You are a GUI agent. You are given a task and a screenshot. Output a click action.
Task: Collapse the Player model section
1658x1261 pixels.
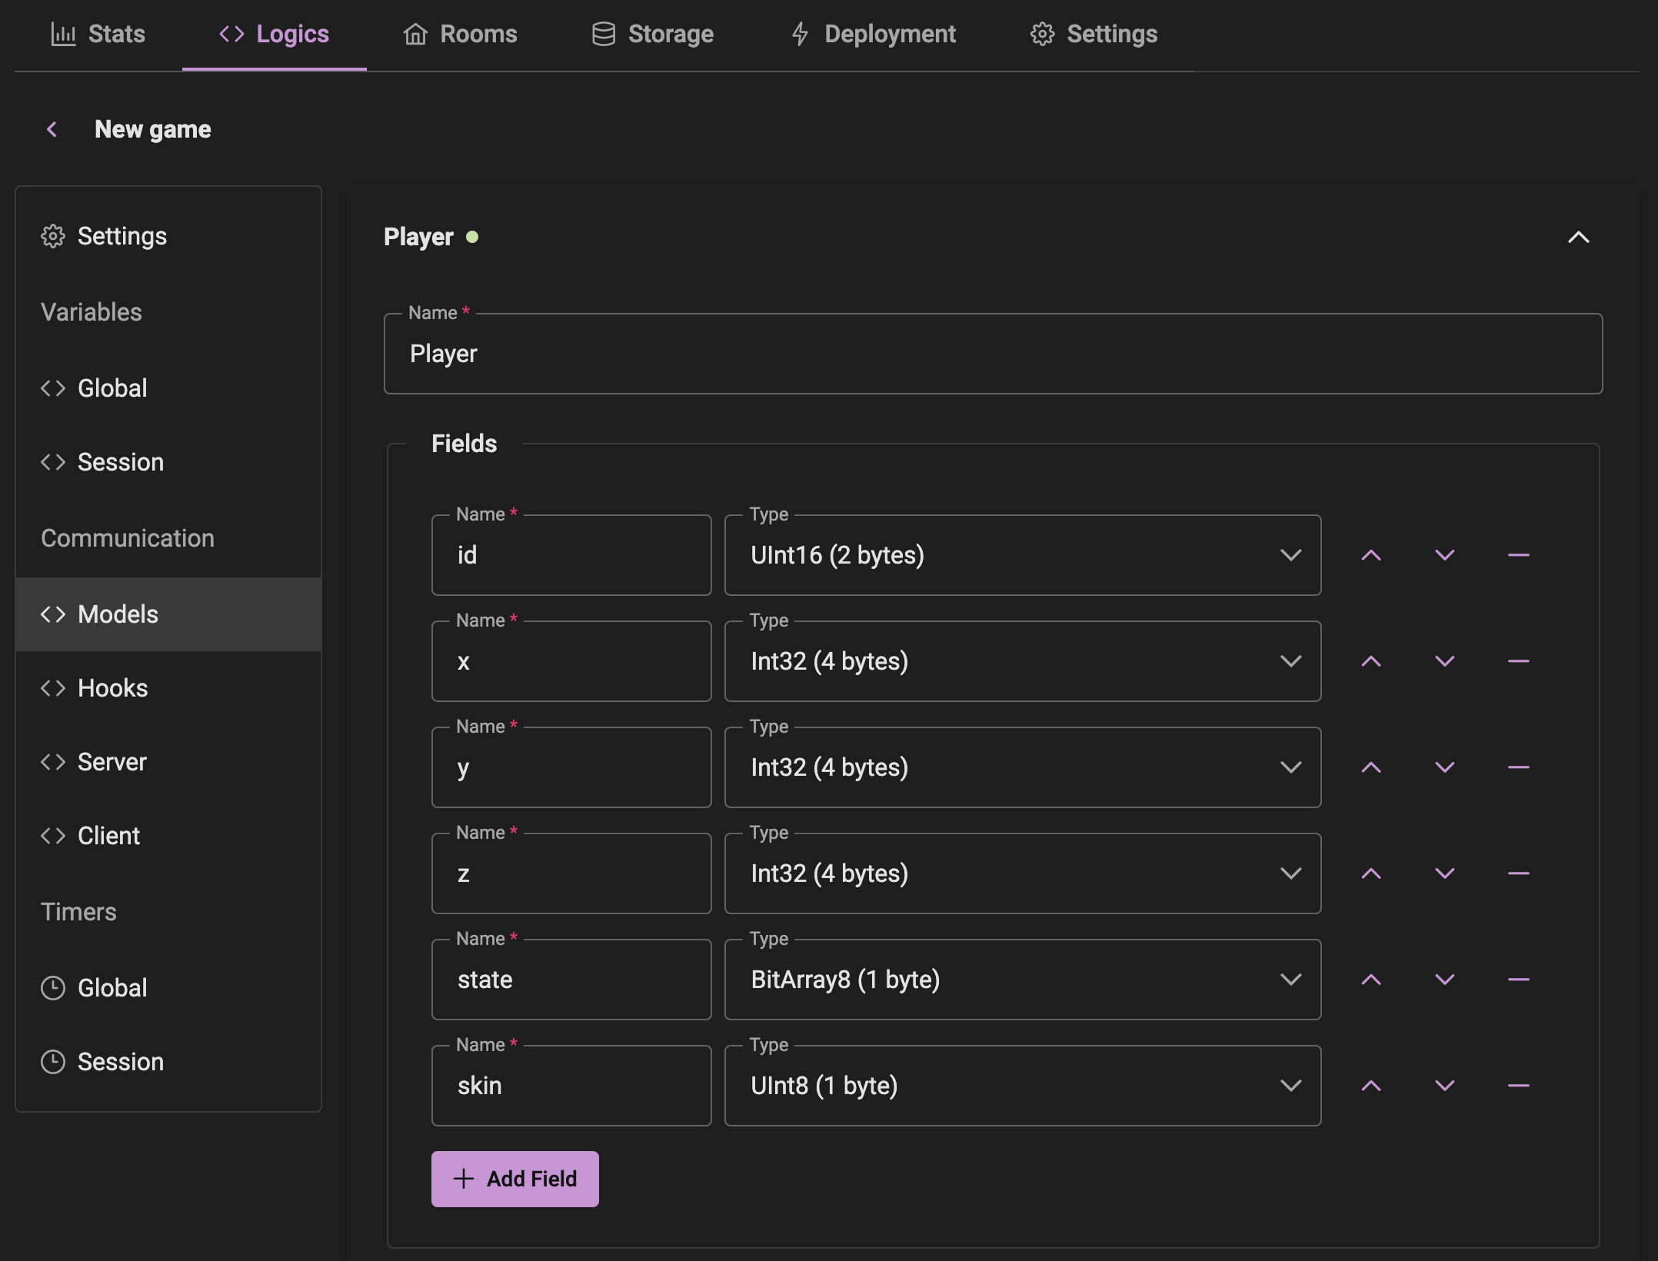[1578, 237]
